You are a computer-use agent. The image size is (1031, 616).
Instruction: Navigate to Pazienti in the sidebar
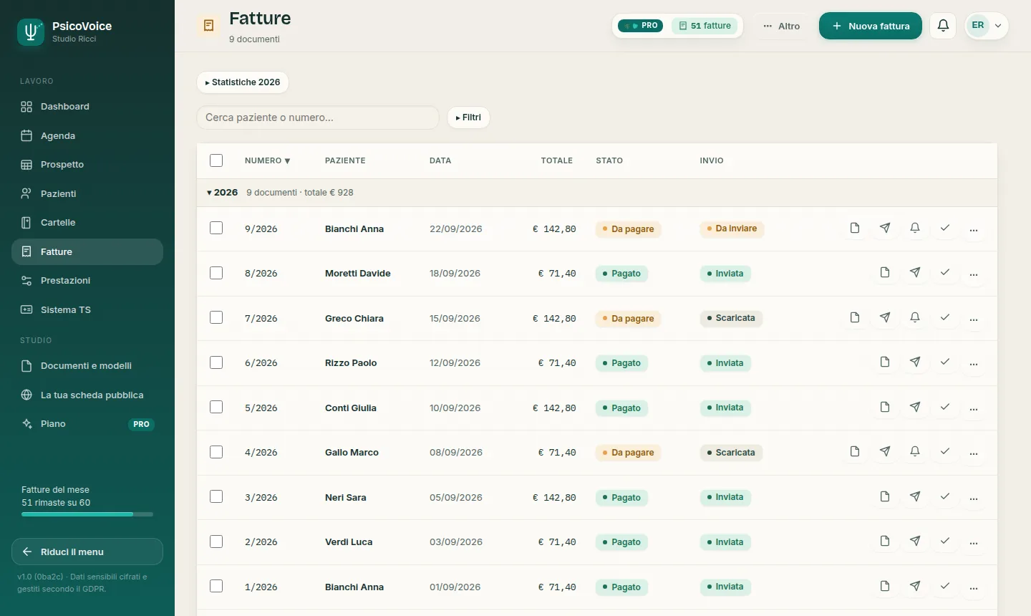click(x=87, y=193)
